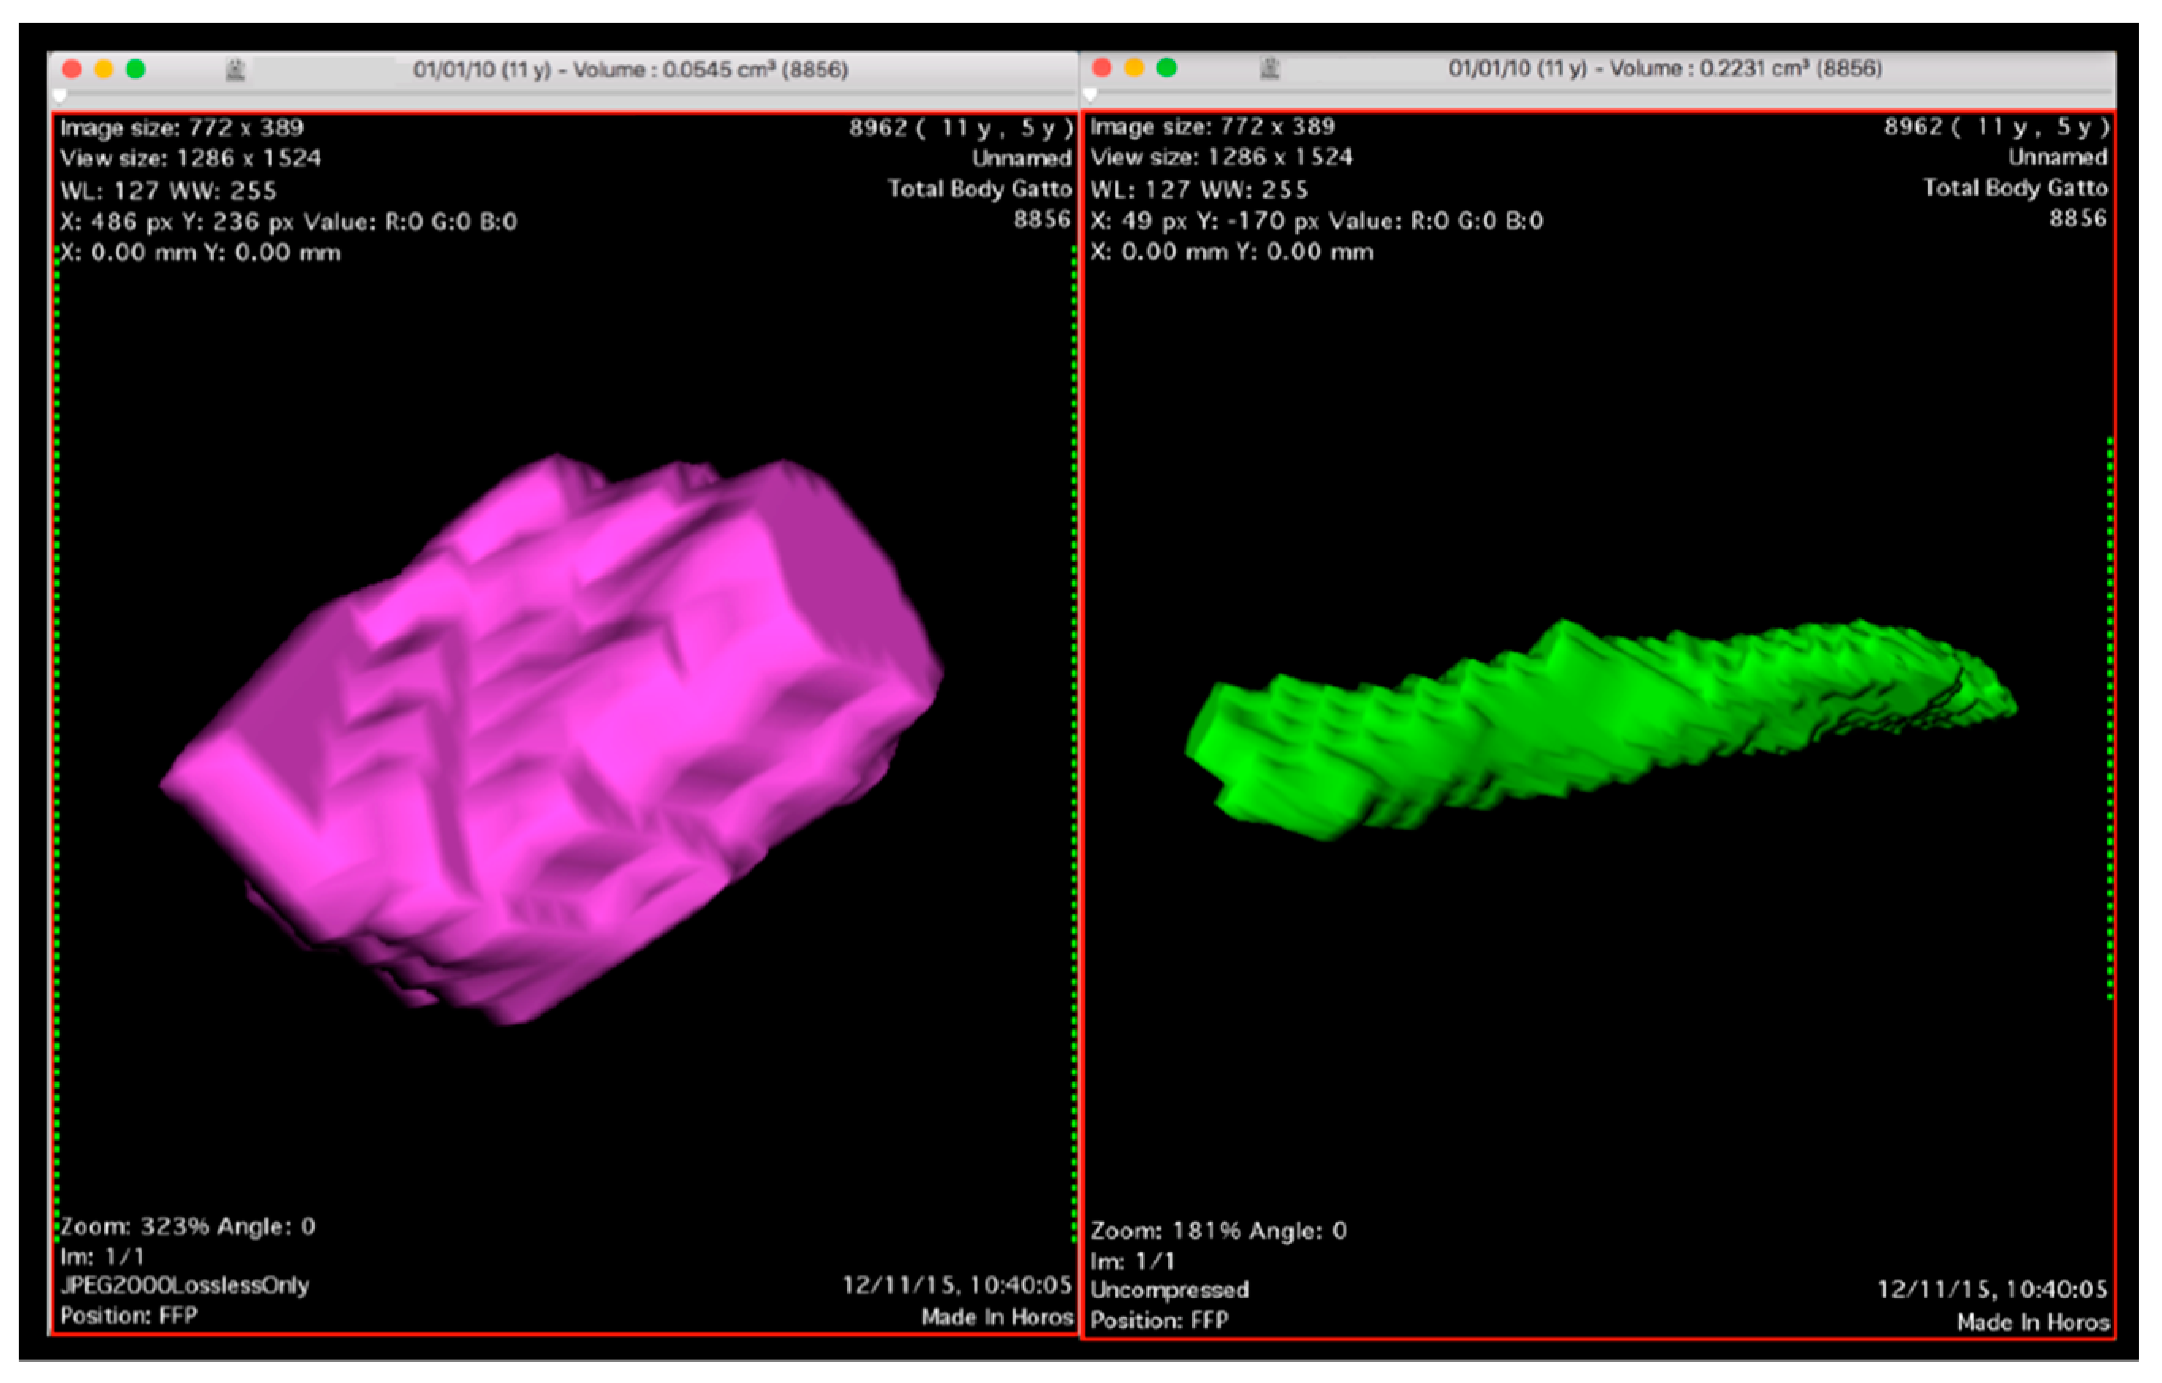Click the 'Volume : 0.0545 cm³' window title
This screenshot has width=2162, height=1383.
(630, 70)
